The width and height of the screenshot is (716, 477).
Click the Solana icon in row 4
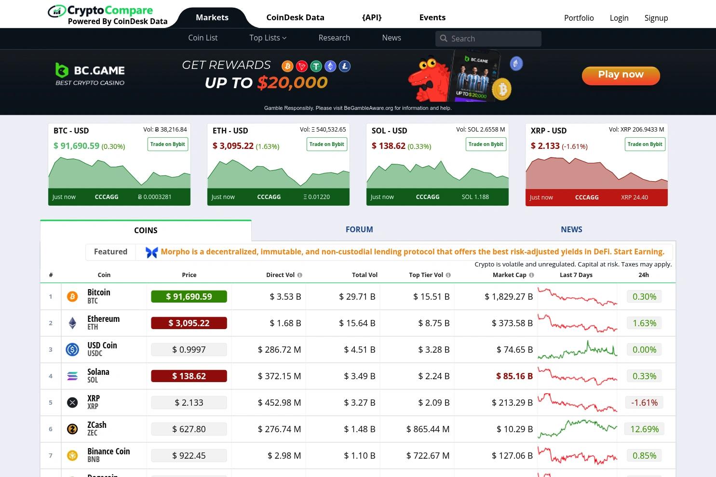pyautogui.click(x=72, y=376)
